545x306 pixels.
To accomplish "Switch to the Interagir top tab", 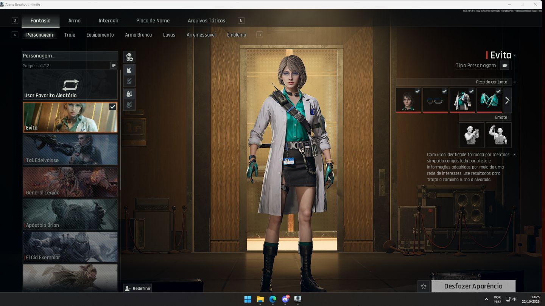I will tap(109, 20).
